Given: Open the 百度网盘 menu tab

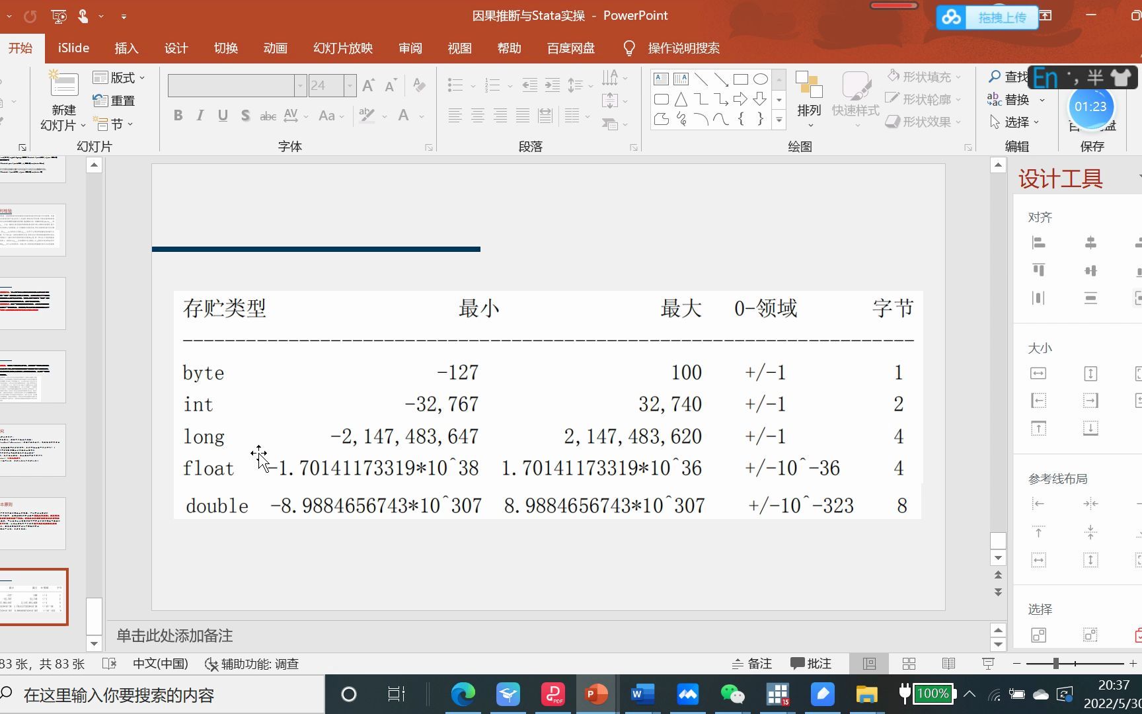Looking at the screenshot, I should [x=570, y=48].
